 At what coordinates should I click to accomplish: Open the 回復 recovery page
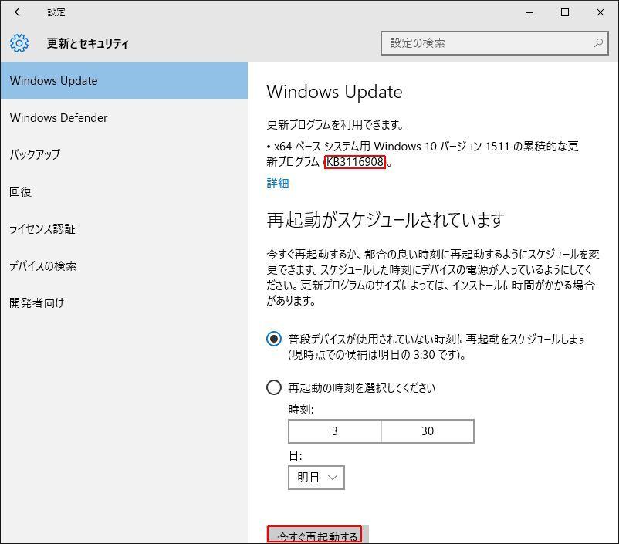click(x=21, y=192)
